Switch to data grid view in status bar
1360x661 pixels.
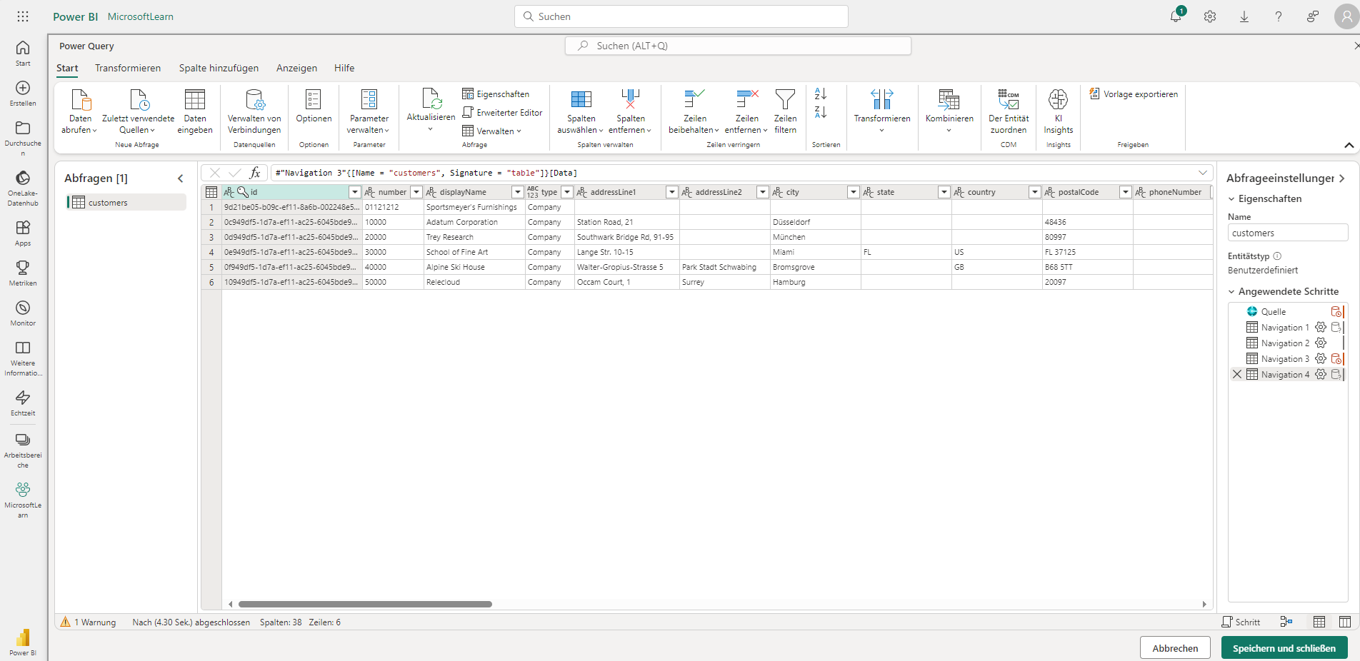click(x=1319, y=622)
